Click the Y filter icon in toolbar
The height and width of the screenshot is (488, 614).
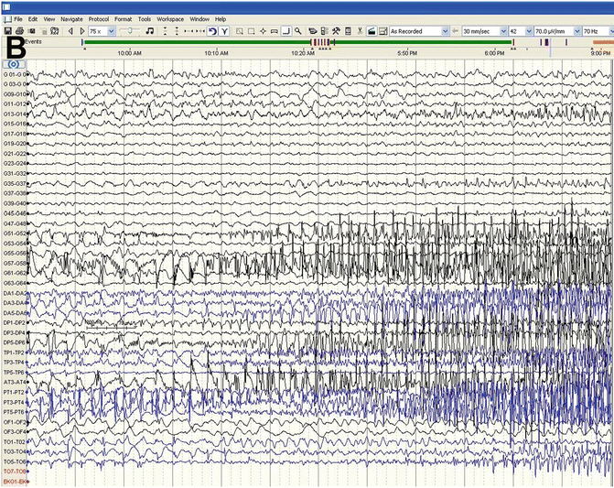click(225, 31)
